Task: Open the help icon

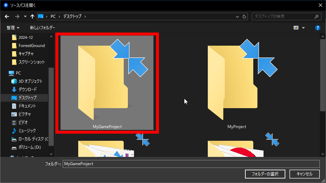Action: [317, 28]
